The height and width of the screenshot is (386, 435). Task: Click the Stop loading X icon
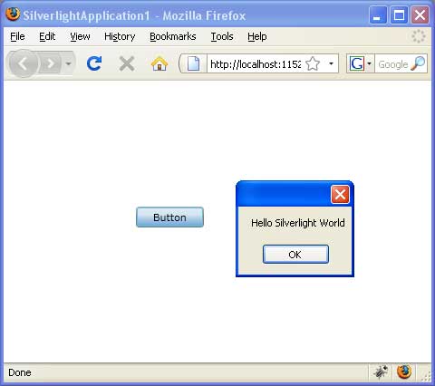tap(127, 63)
